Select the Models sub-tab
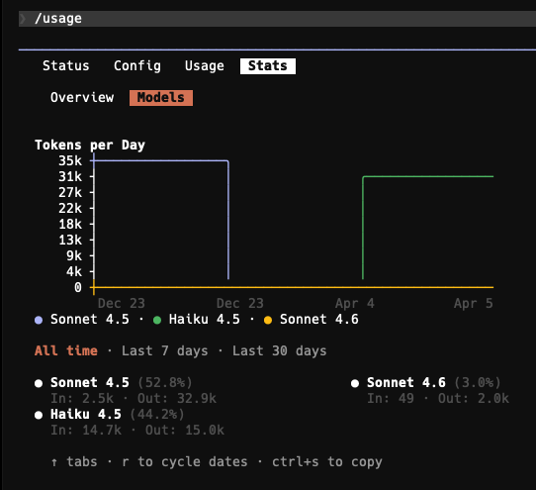The height and width of the screenshot is (490, 536). (161, 98)
